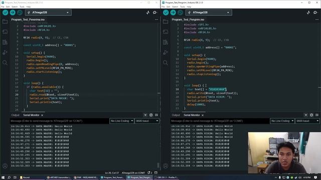Open Boards Manager in Penerima sidebar

tap(5, 31)
